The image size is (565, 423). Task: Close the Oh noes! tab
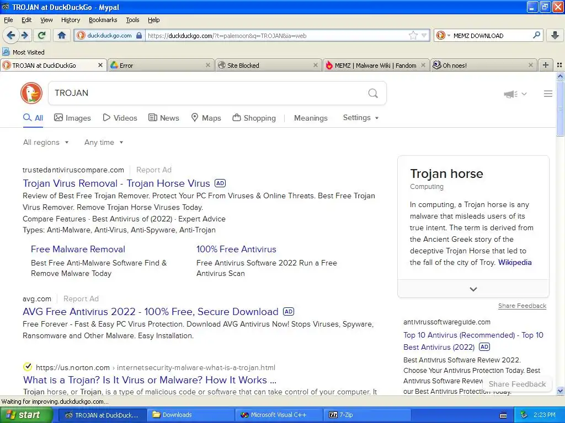530,65
